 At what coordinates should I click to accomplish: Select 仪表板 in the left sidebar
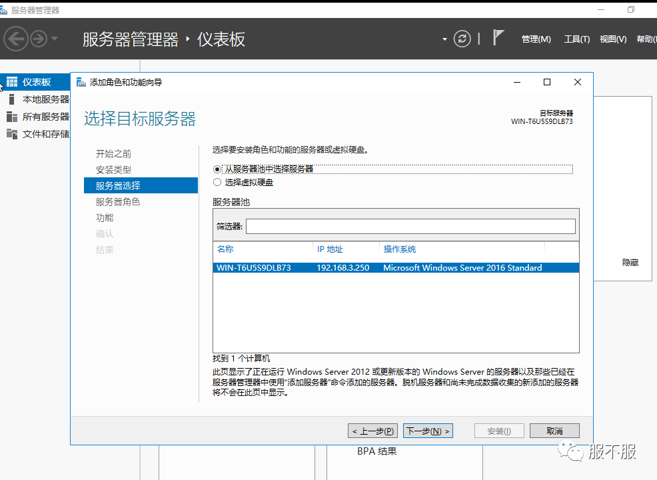[x=35, y=82]
